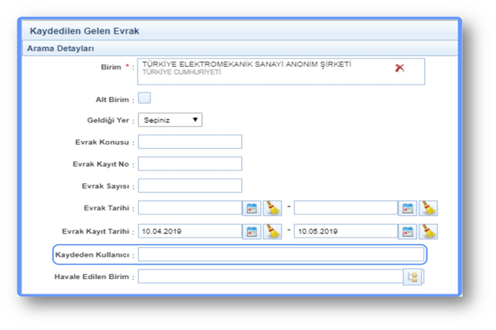The height and width of the screenshot is (330, 496).
Task: Click the 10.04.2019 Evrak Kayıt Tarihi field
Action: [190, 231]
